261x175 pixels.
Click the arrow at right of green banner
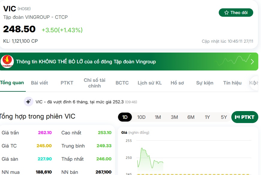click(252, 62)
